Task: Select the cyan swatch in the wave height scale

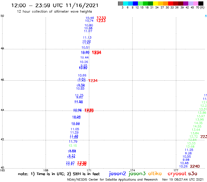Action: pyautogui.click(x=126, y=3)
